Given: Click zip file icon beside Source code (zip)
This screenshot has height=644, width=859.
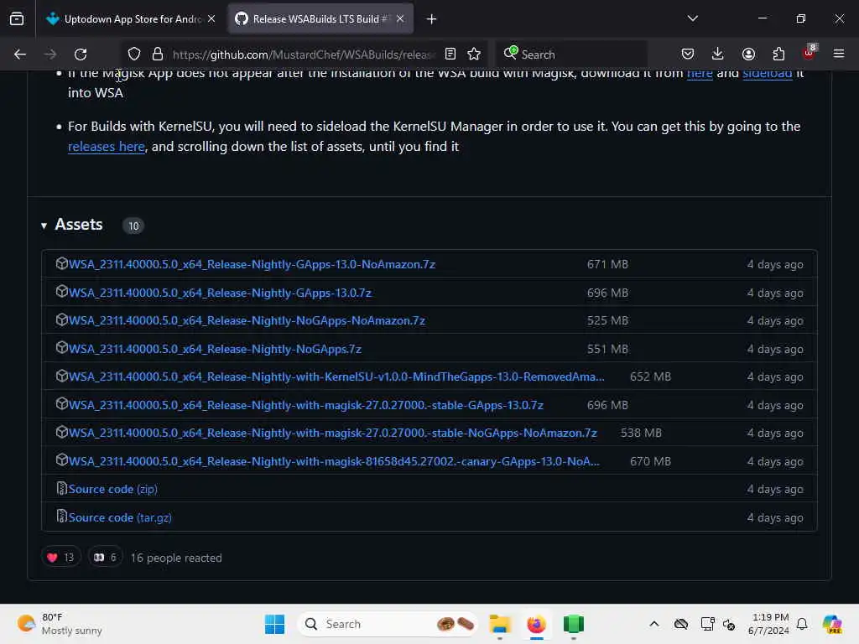Looking at the screenshot, I should pos(61,488).
